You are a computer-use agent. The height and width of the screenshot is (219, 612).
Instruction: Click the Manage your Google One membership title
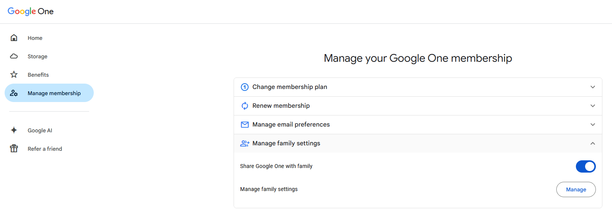pyautogui.click(x=418, y=58)
